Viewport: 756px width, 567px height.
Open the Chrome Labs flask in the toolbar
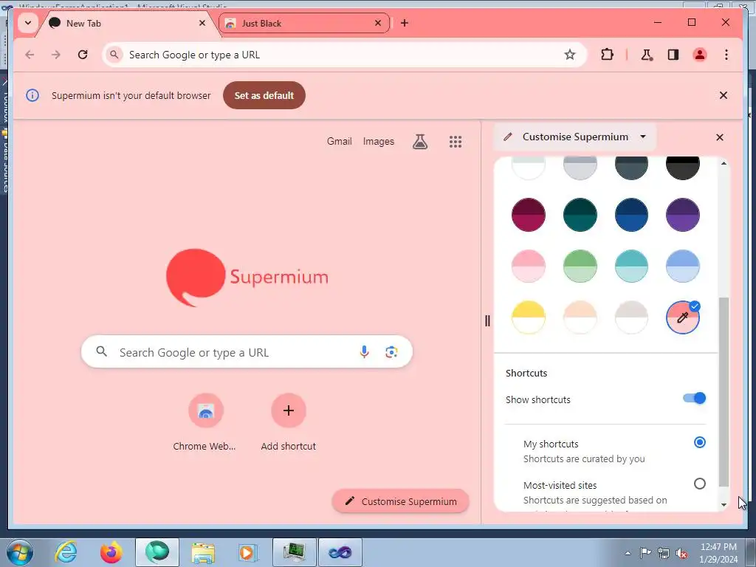pyautogui.click(x=647, y=55)
